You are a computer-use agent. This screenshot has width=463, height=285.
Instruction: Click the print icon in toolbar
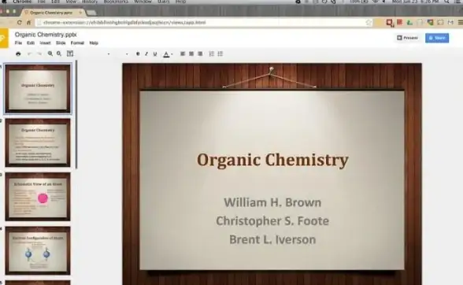tap(18, 54)
